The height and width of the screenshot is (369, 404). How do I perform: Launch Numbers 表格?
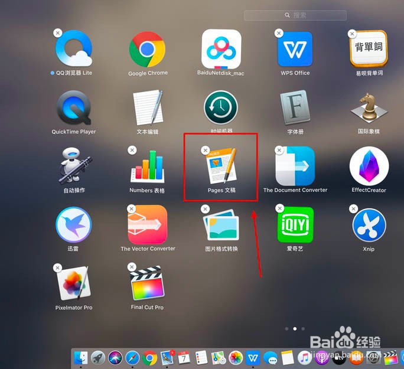(x=148, y=166)
